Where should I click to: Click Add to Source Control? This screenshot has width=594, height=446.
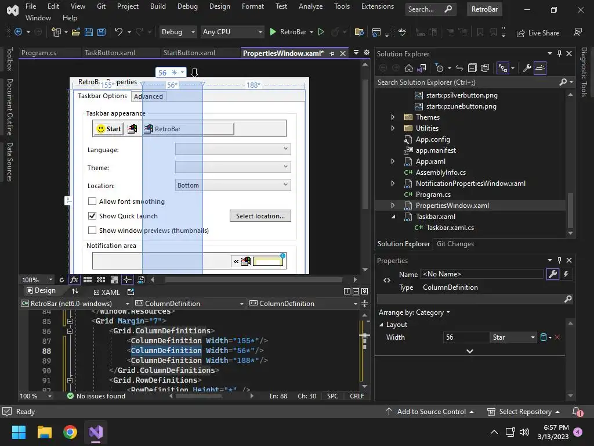(x=430, y=412)
